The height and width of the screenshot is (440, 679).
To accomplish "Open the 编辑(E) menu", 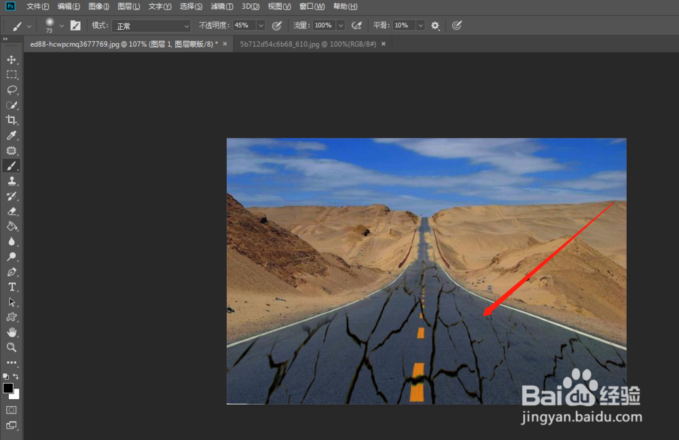I will [x=69, y=7].
